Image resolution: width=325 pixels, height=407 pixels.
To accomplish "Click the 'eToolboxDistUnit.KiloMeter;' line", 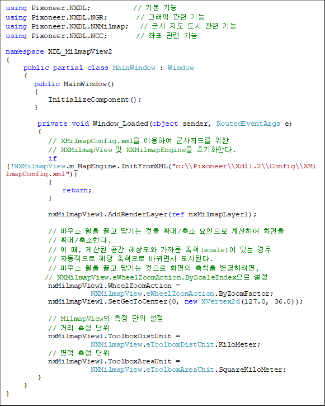I will (x=175, y=344).
